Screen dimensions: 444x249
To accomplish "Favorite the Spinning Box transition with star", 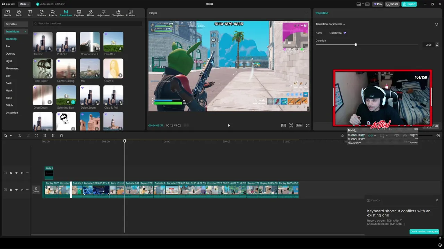I will (68, 102).
